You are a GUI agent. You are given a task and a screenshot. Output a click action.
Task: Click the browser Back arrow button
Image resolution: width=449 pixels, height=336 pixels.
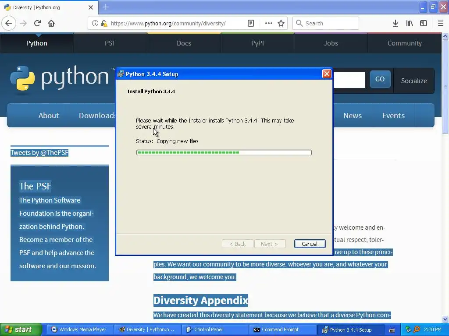(x=9, y=23)
